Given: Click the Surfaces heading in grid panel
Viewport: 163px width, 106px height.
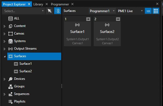Looking at the screenshot, I should pyautogui.click(x=70, y=11).
